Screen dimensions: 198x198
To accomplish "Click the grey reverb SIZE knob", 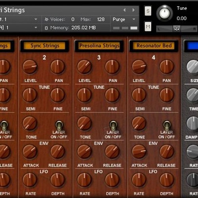I will [192, 67].
